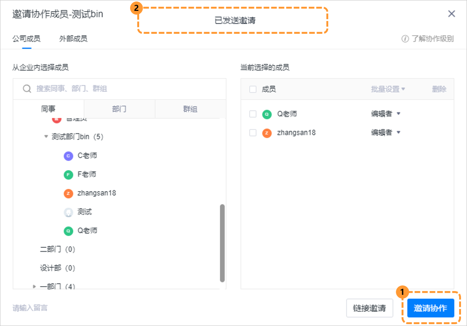Click zhangsan18's orange avatar in selected members
The image size is (467, 326).
[266, 133]
